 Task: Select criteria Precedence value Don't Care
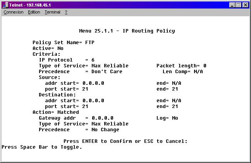coord(107,72)
